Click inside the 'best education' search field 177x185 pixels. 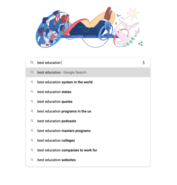pyautogui.click(x=88, y=63)
